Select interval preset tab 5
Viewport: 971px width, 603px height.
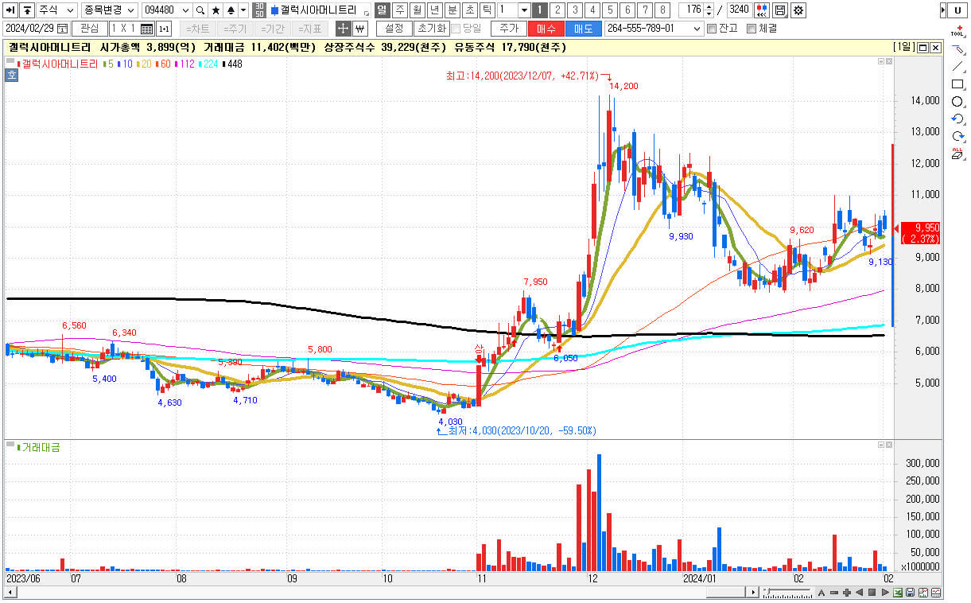coord(610,10)
